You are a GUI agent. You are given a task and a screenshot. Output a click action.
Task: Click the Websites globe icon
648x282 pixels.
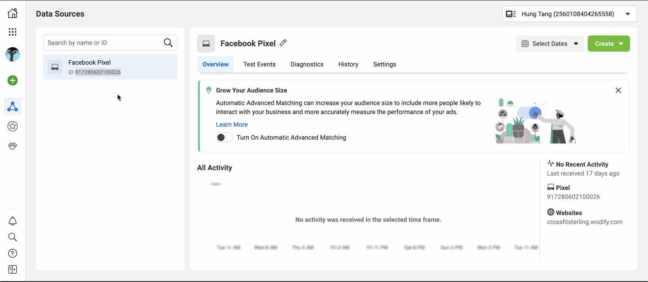pos(551,212)
